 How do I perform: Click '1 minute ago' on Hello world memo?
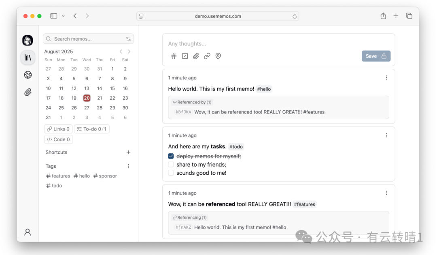coord(182,78)
